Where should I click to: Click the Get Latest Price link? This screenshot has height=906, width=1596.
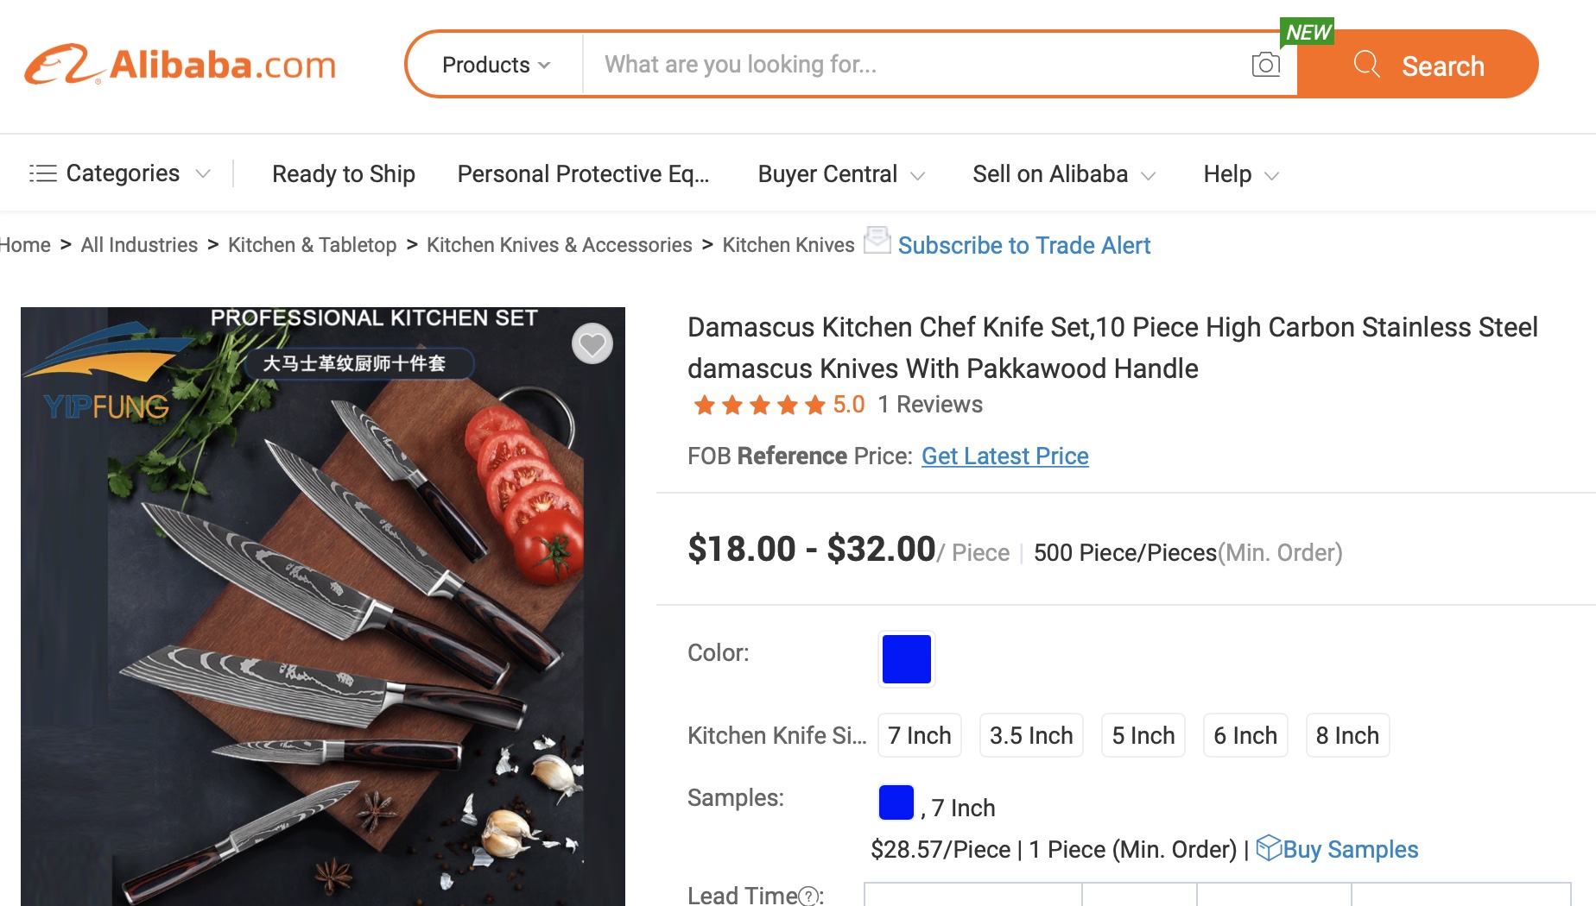tap(1005, 456)
